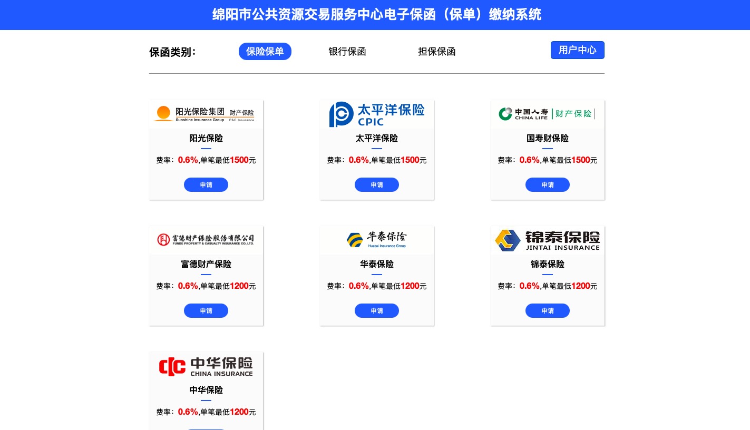Click the CPIC 太平洋保险 logo
The height and width of the screenshot is (430, 750).
click(377, 114)
